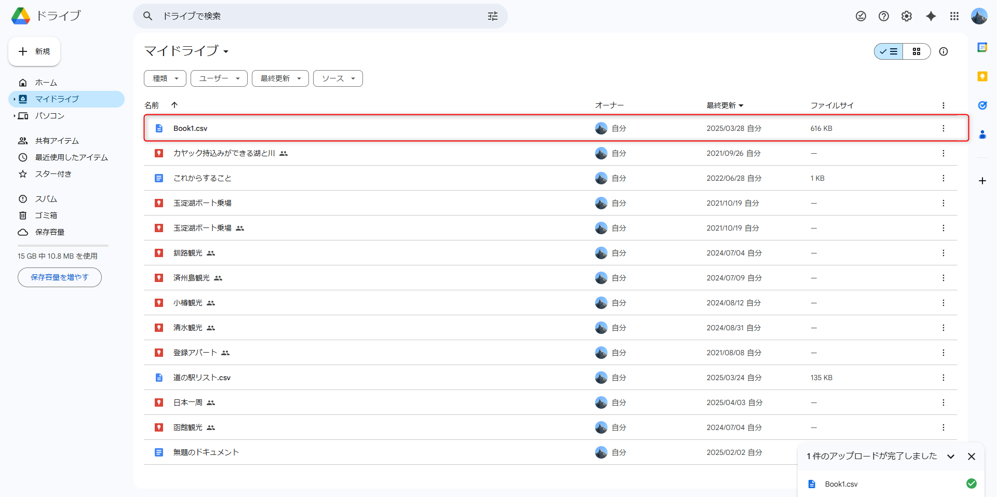
Task: Open Google Calendar in side panel
Action: click(x=982, y=47)
